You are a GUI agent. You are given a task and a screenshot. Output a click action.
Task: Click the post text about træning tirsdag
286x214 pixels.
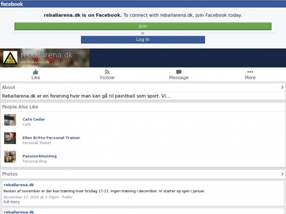104,191
